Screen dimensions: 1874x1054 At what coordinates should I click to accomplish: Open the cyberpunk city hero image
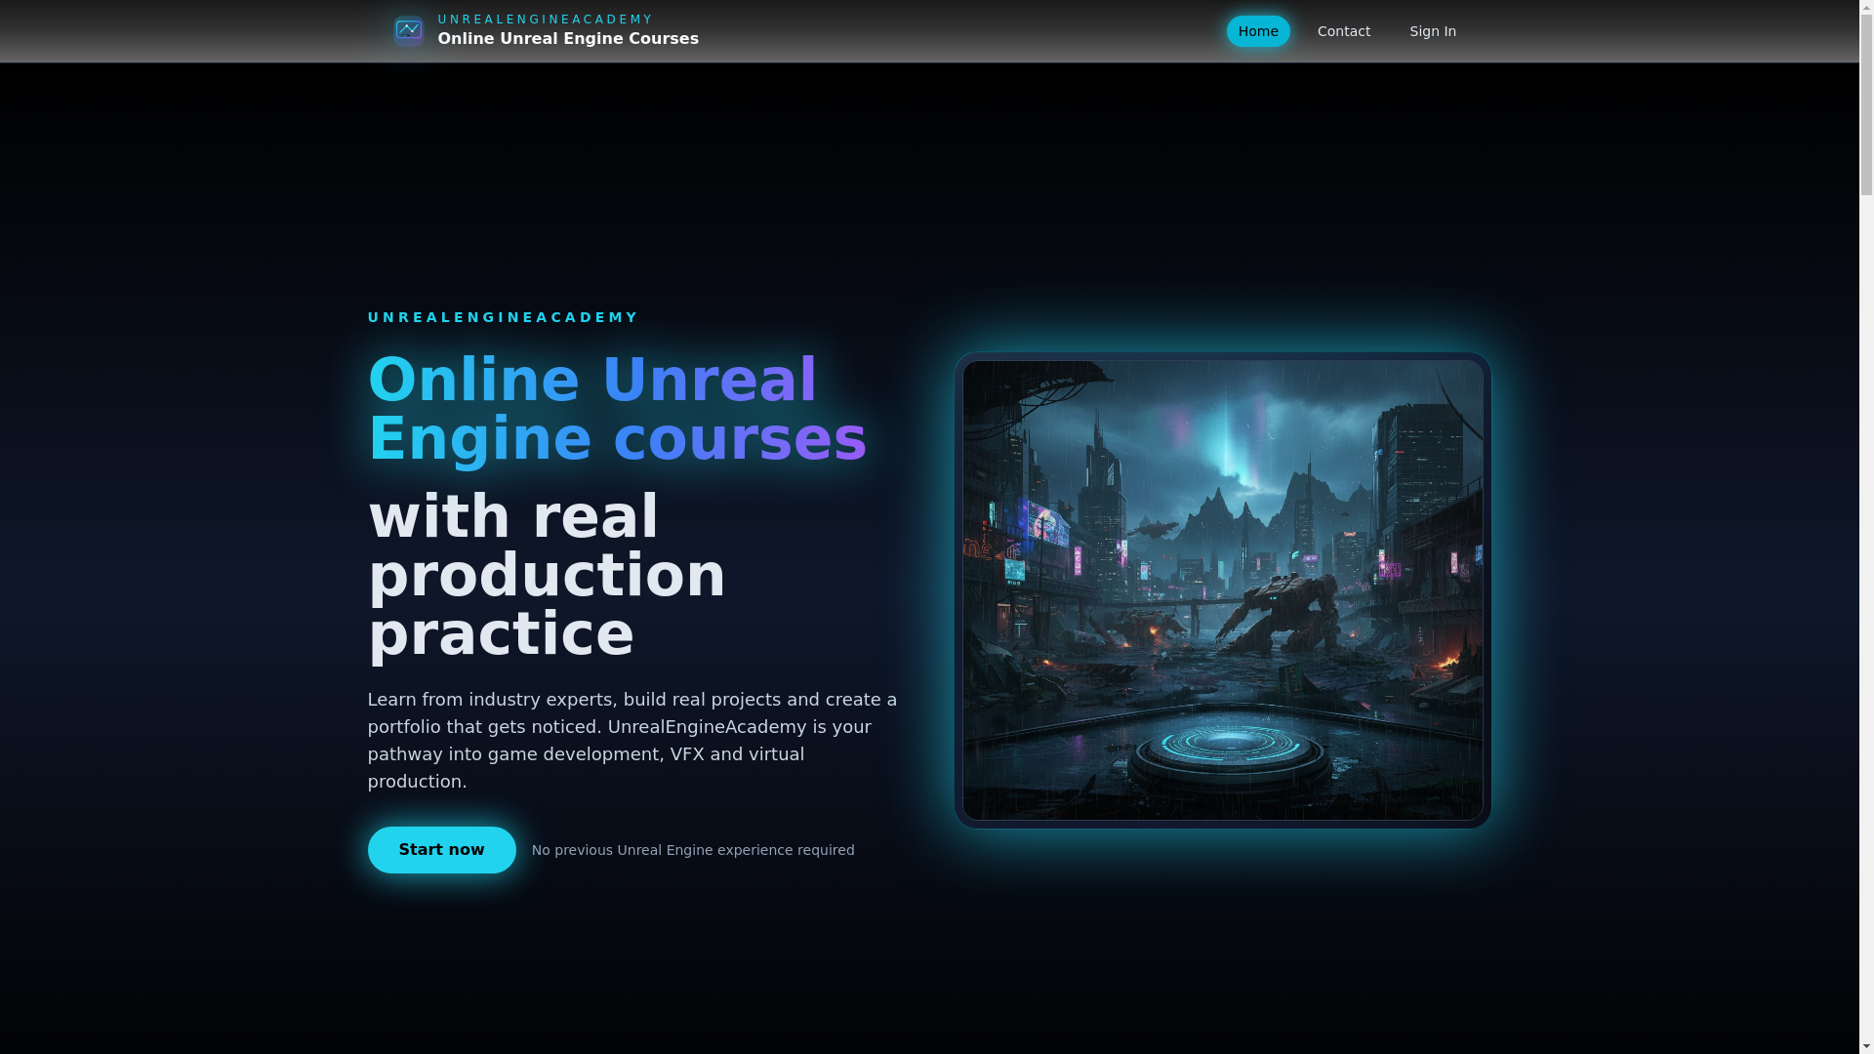(x=1222, y=590)
